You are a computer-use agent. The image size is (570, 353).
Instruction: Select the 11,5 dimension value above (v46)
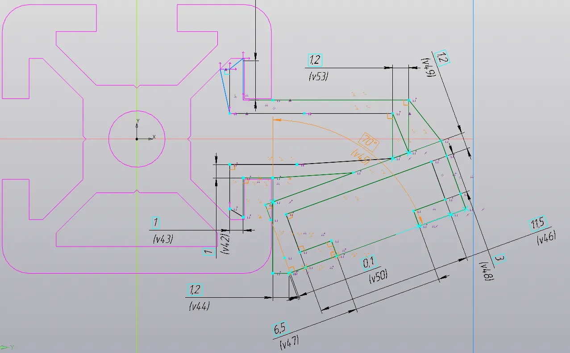coord(537,224)
